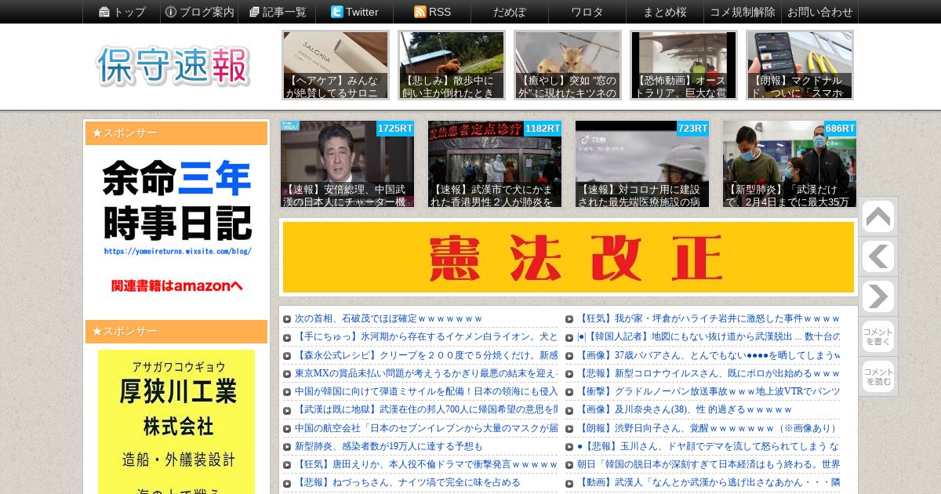Open link 【韓国人記者】地図にもない抜け道から武漢脱出
The image size is (941, 494).
click(708, 337)
